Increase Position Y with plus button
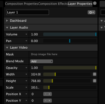This screenshot has width=105, height=104. point(50,101)
